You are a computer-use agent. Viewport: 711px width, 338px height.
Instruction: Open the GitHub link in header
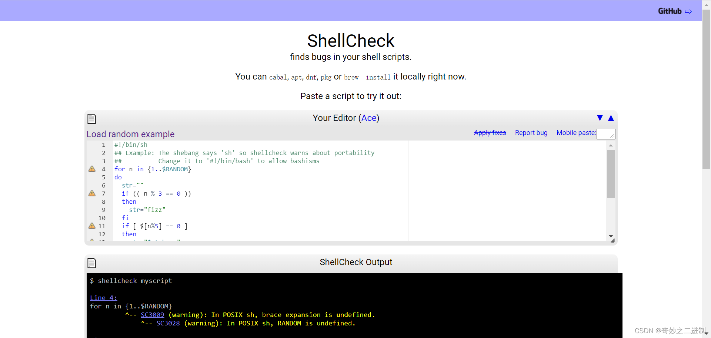pyautogui.click(x=670, y=11)
